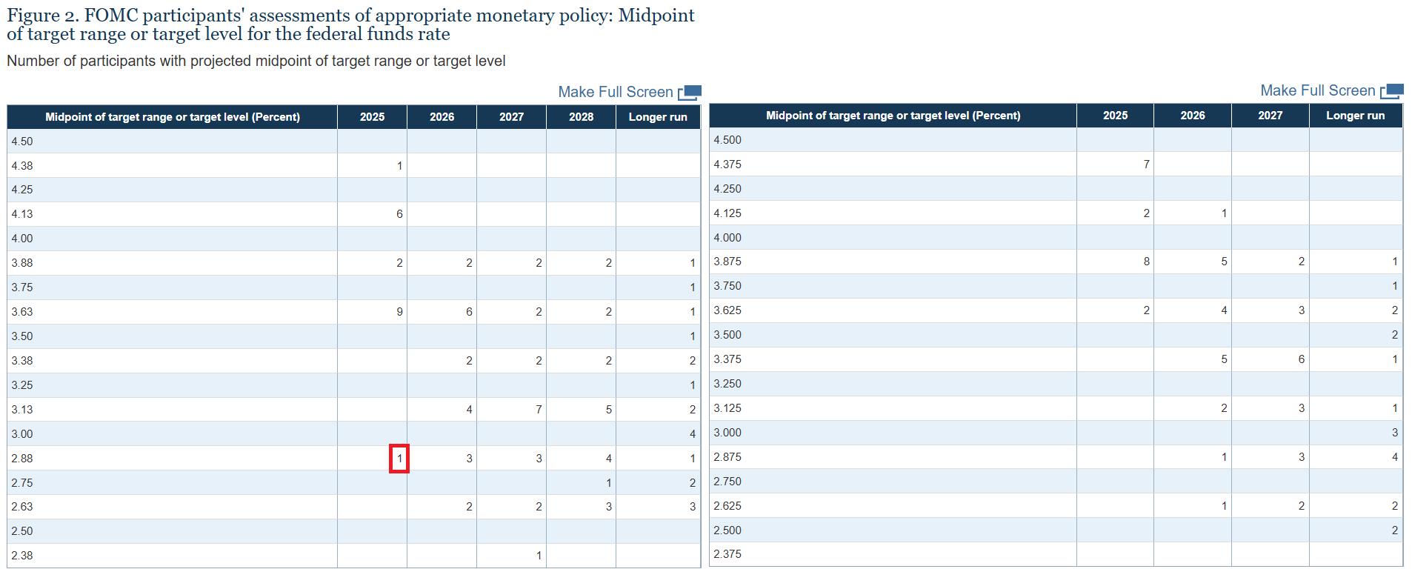Click value 2 in 2.500 row, Longer run
Screen dimensions: 1412x569
[1395, 530]
